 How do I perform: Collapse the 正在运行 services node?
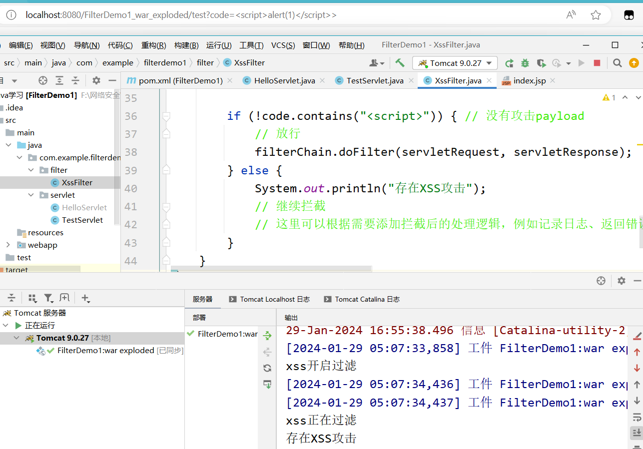[x=5, y=325]
